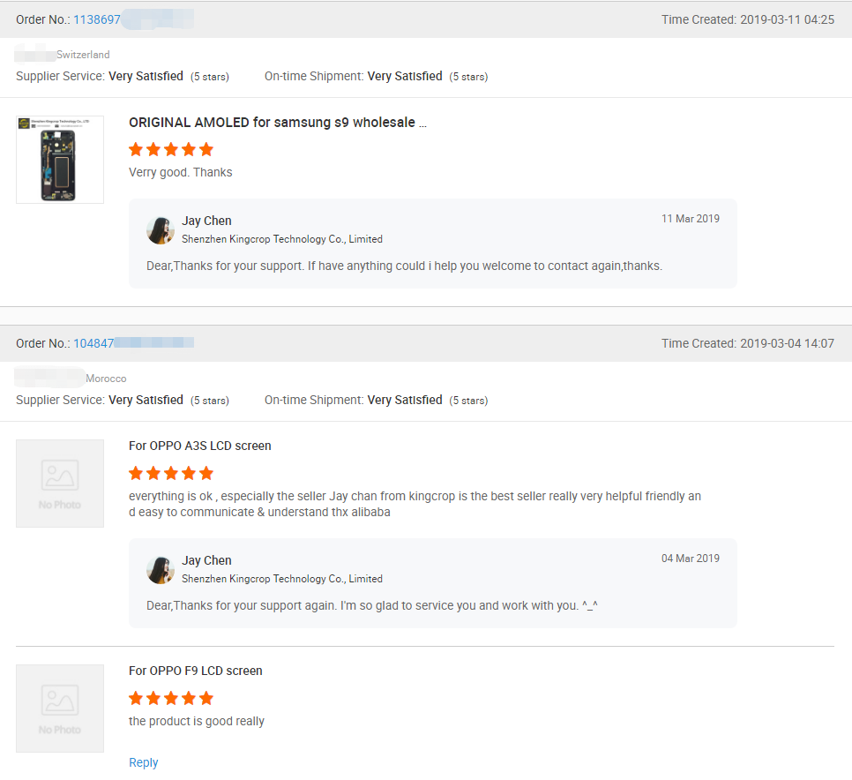The image size is (852, 780).
Task: Click Reply under the OPPO F9 review
Action: pos(144,762)
